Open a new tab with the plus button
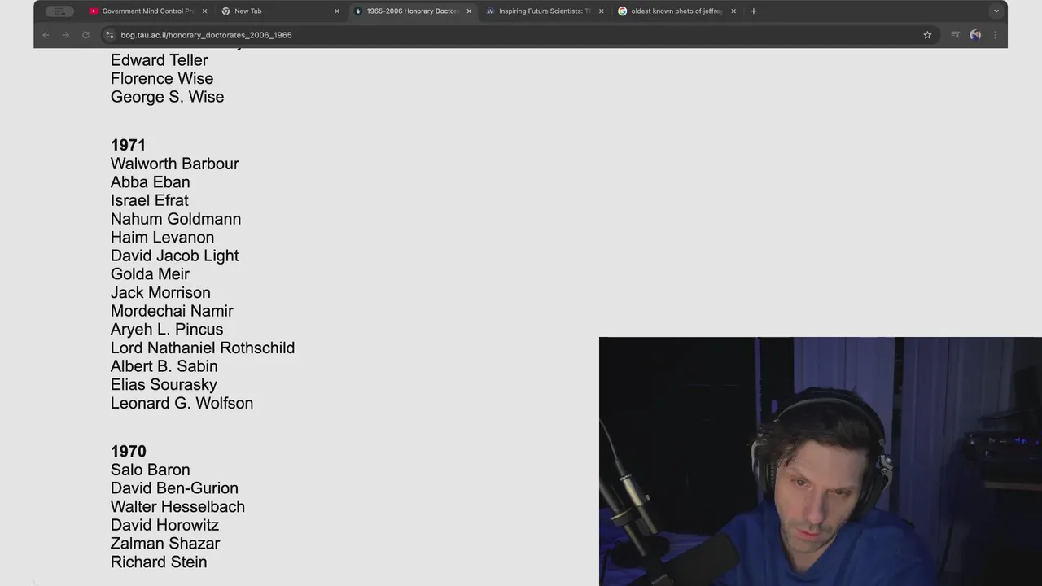Viewport: 1042px width, 586px height. [x=754, y=11]
